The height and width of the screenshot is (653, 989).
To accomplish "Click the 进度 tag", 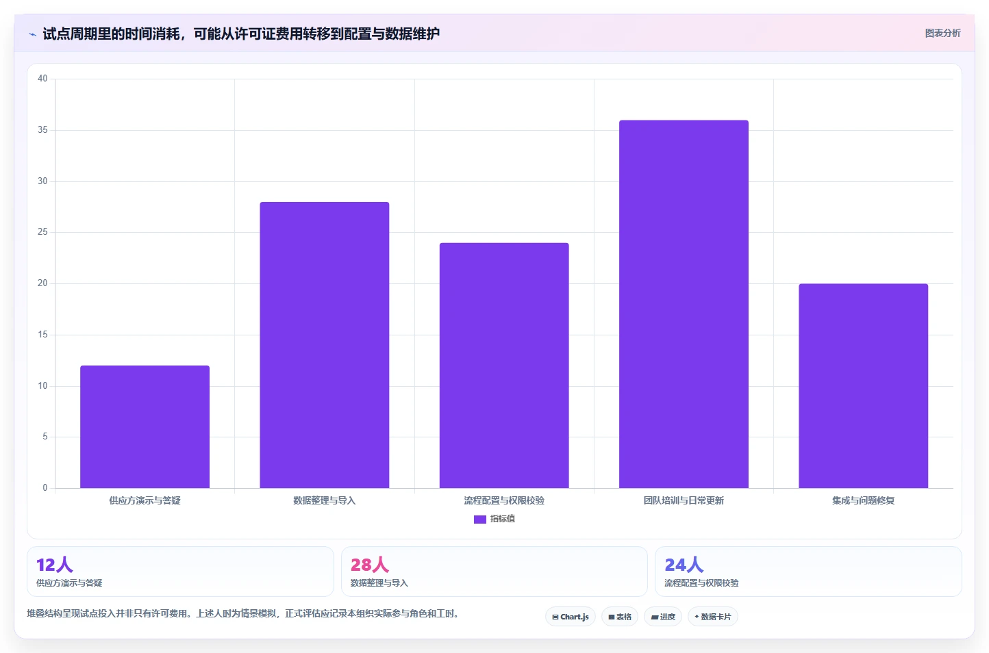I will [x=663, y=617].
